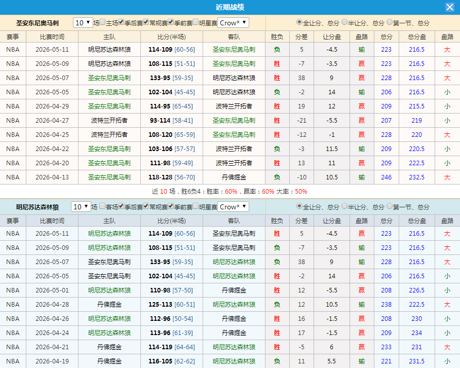Click 圣安东尼奥马刺 in the 2026-04-25 row
The width and height of the screenshot is (460, 368).
(x=234, y=135)
